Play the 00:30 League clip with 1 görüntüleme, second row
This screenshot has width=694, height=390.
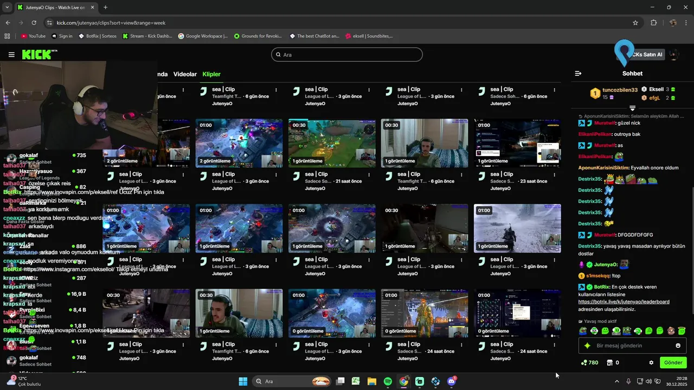[x=332, y=144]
